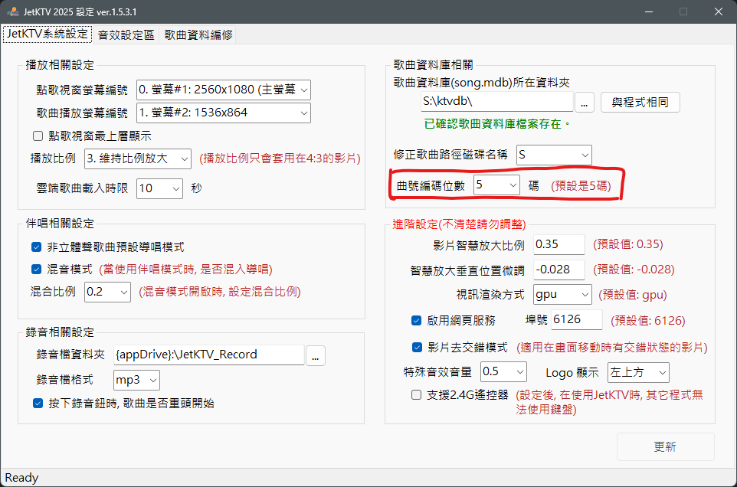Screen dimensions: 737x487
Task: Open the 歌曲資料編修 tab
Action: [x=198, y=34]
